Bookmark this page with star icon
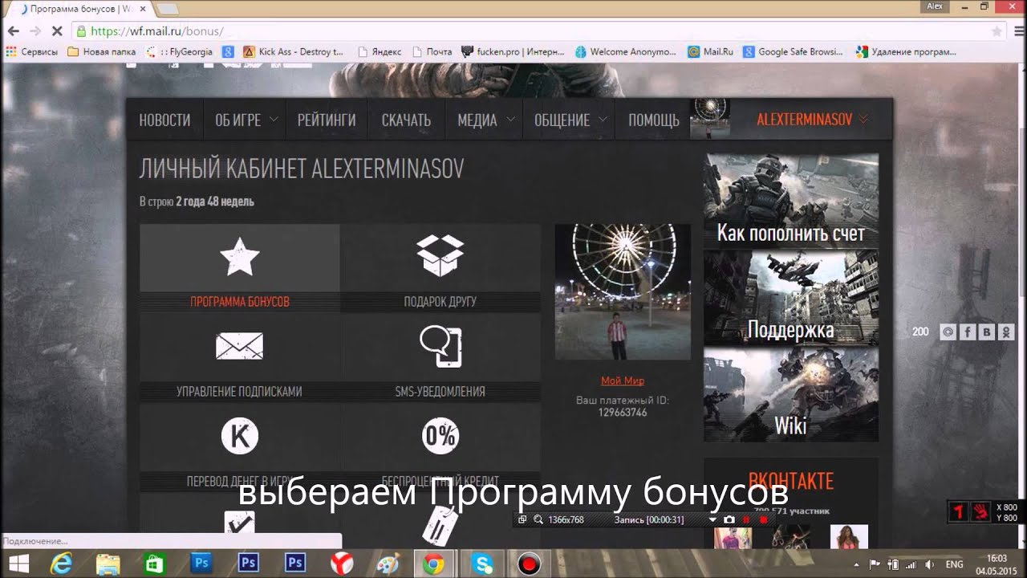Viewport: 1027px width, 578px height. click(997, 31)
